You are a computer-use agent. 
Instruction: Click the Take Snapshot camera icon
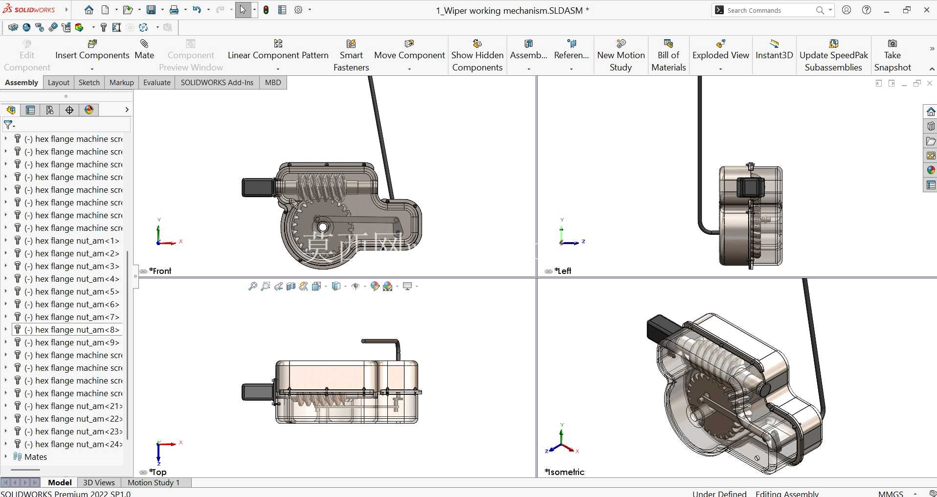pyautogui.click(x=892, y=44)
